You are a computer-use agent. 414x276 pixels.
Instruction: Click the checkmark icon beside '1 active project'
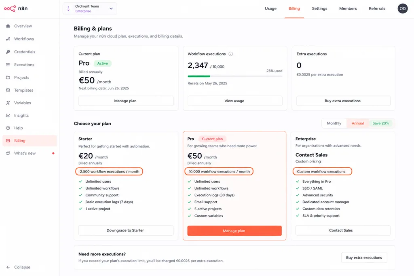(80, 209)
